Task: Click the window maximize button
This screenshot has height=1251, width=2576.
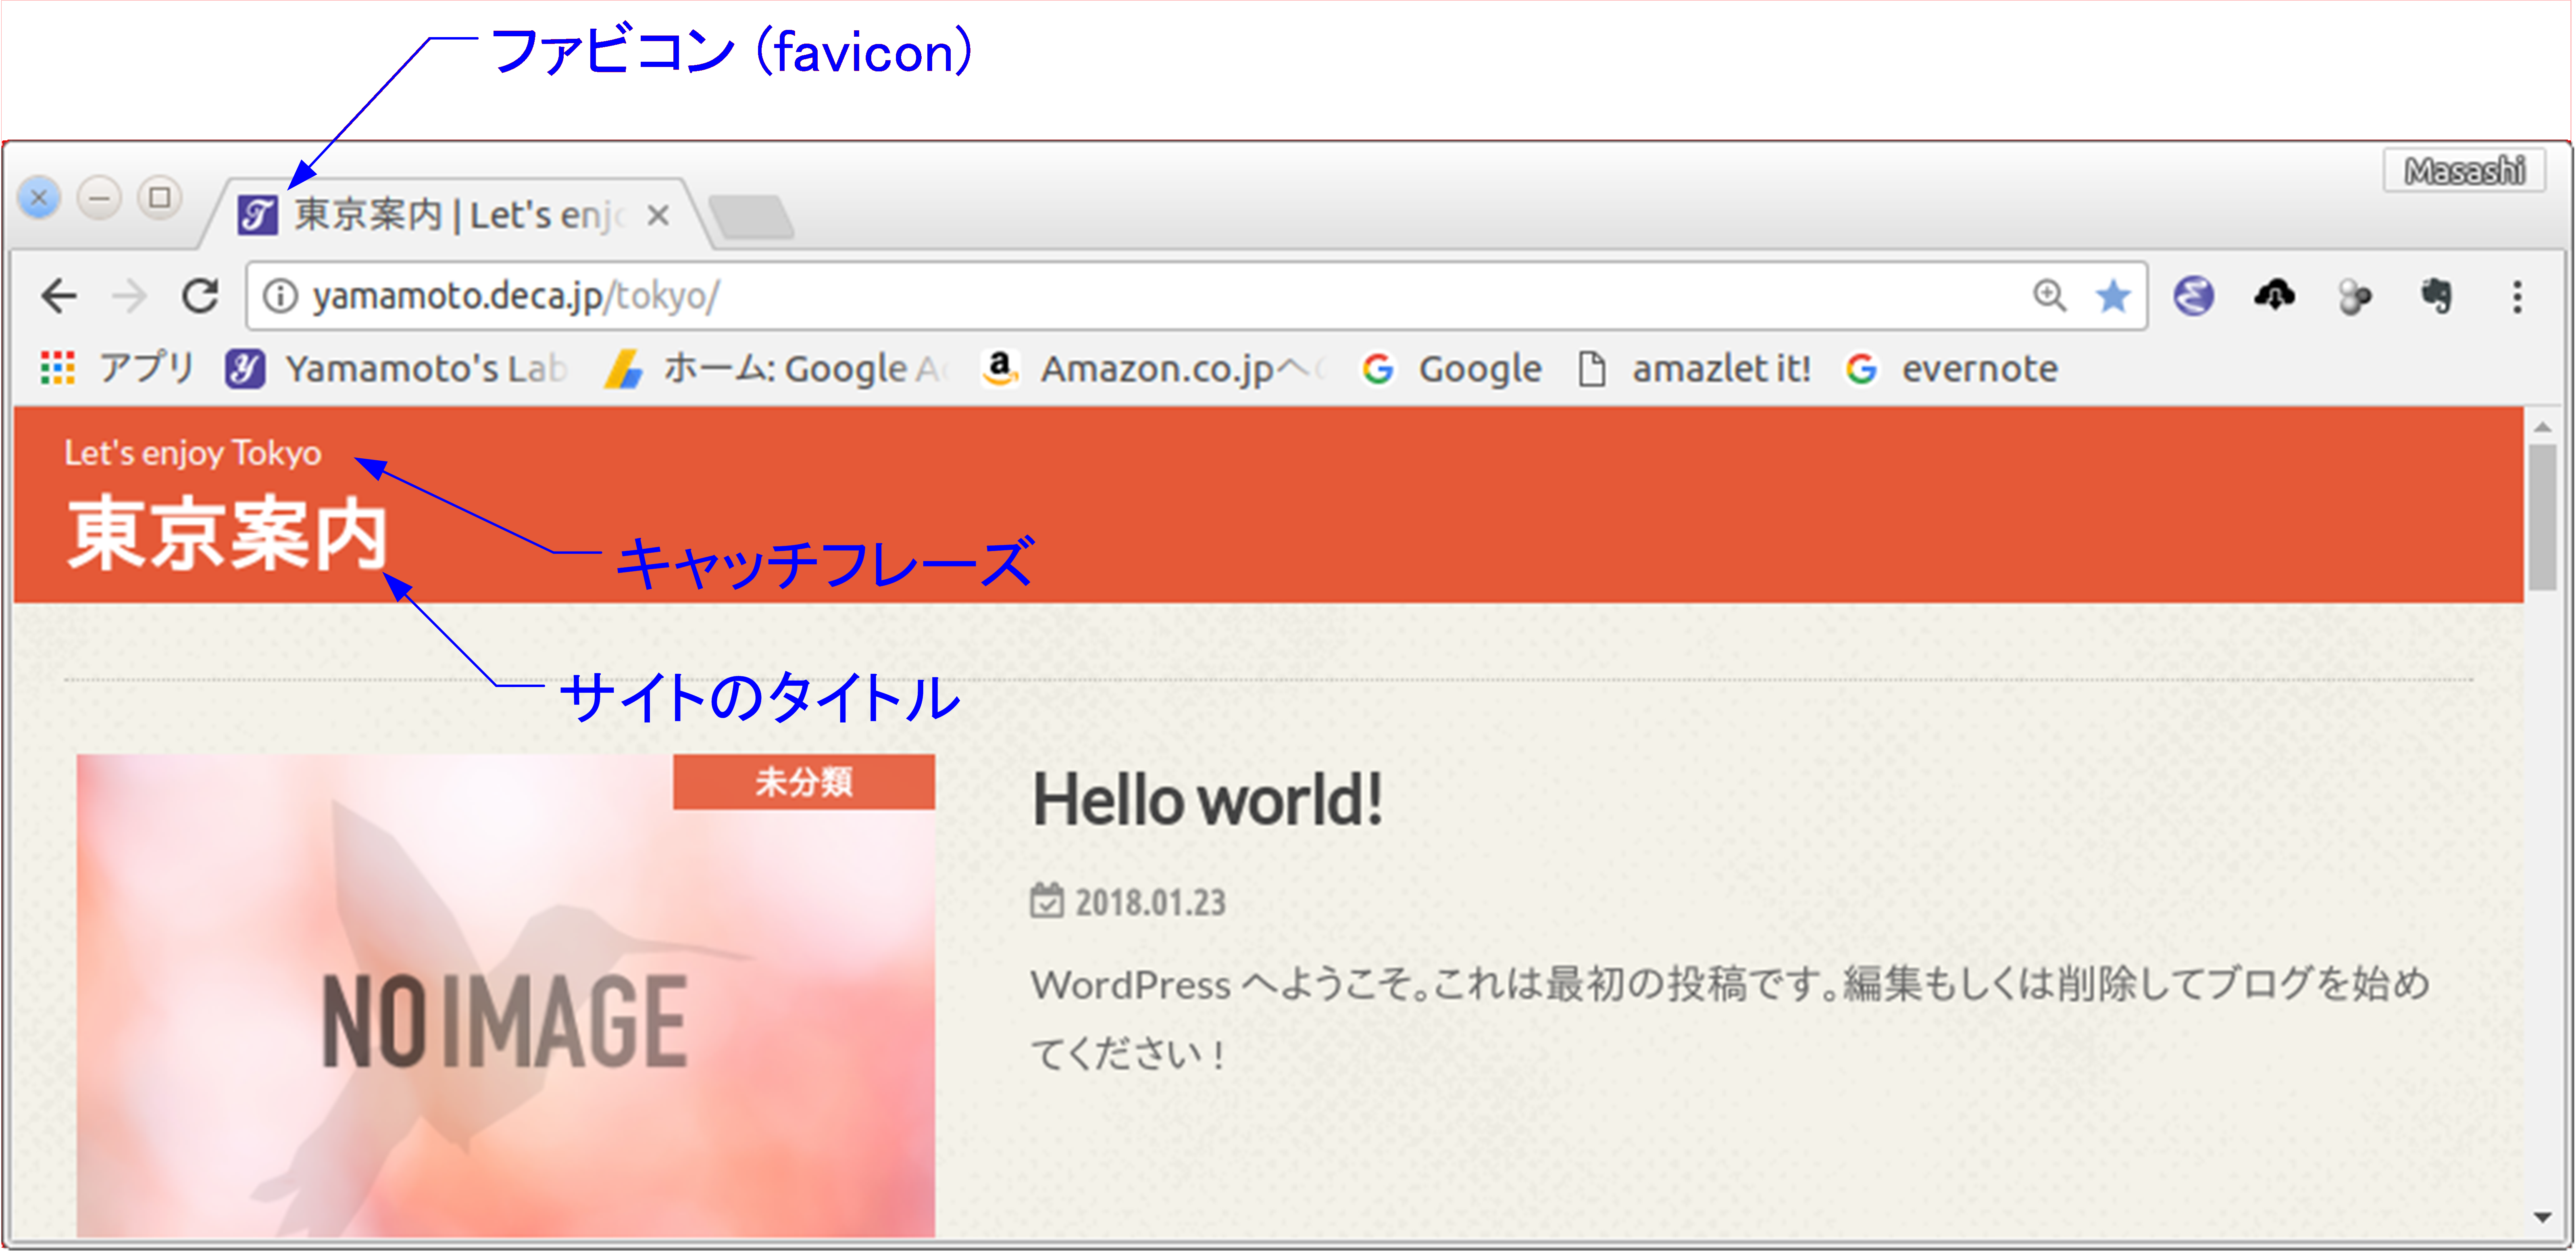Action: (x=160, y=197)
